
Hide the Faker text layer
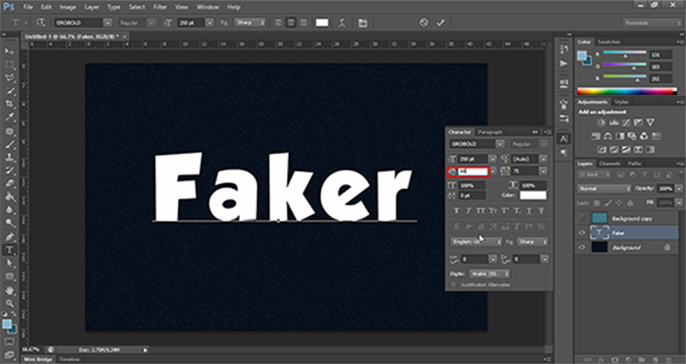click(x=583, y=232)
